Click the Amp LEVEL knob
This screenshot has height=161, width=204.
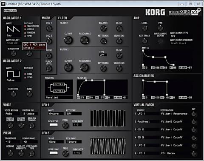click(x=144, y=29)
